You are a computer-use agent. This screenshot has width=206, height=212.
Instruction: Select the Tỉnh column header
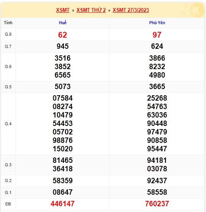click(x=8, y=23)
